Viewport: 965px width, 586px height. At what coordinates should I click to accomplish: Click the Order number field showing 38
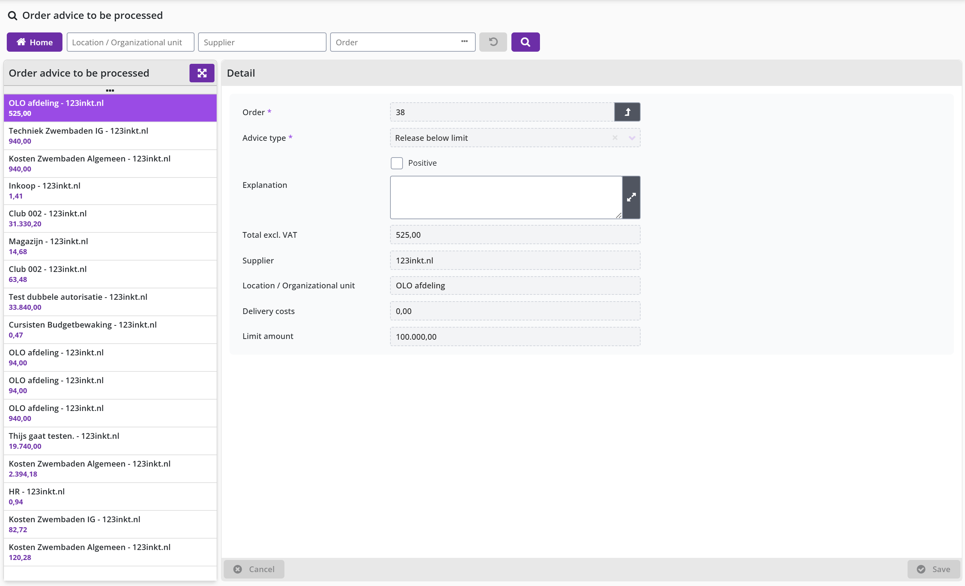click(502, 112)
